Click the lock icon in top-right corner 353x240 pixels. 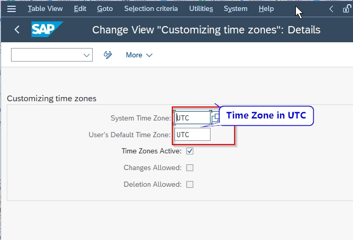coord(347,9)
